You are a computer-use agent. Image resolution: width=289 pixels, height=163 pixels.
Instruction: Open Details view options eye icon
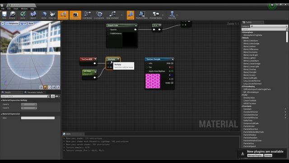click(57, 96)
